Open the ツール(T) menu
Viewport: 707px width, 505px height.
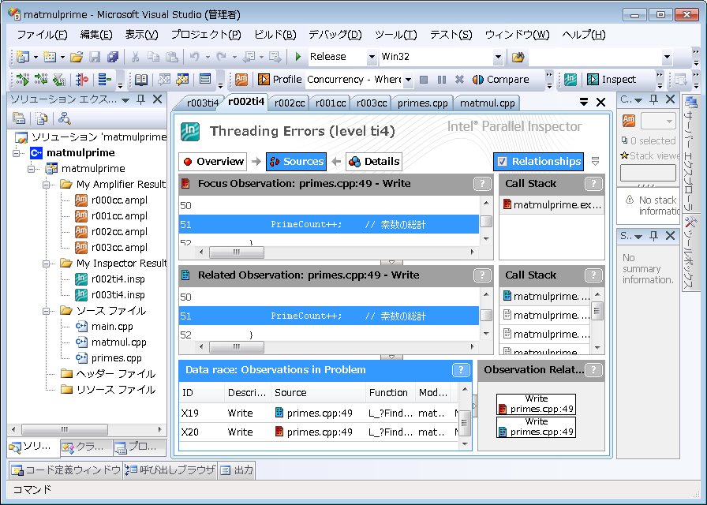click(396, 35)
